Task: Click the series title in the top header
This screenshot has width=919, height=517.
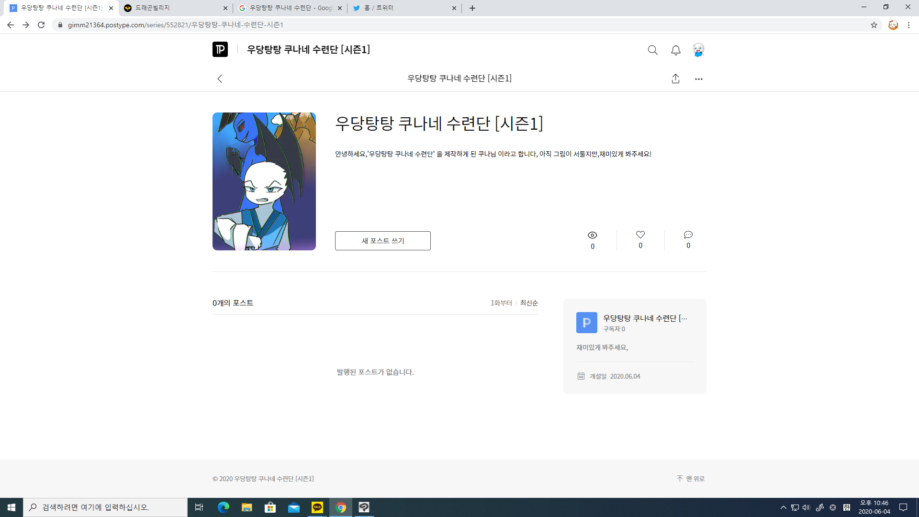Action: [308, 49]
